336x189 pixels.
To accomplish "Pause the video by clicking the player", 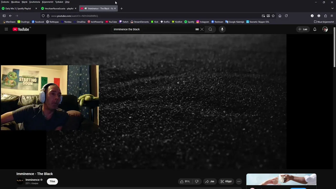I will 166,102.
